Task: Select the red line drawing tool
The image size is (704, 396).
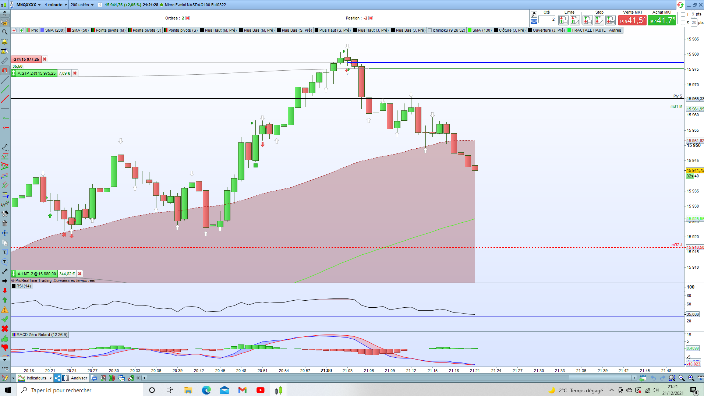Action: pos(5,99)
